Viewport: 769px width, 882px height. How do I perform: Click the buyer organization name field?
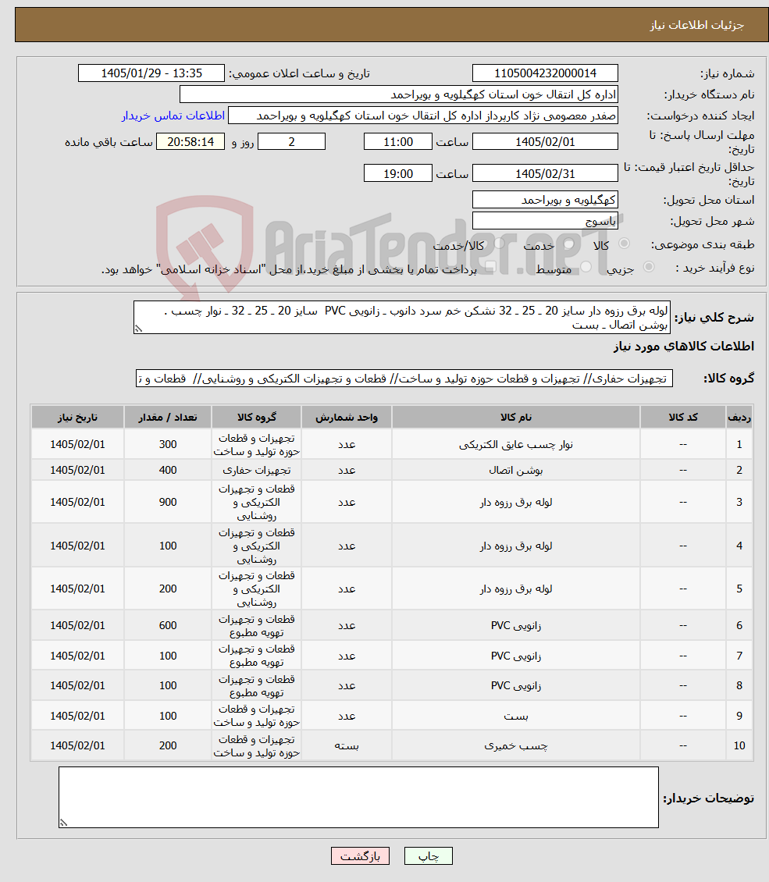point(399,94)
